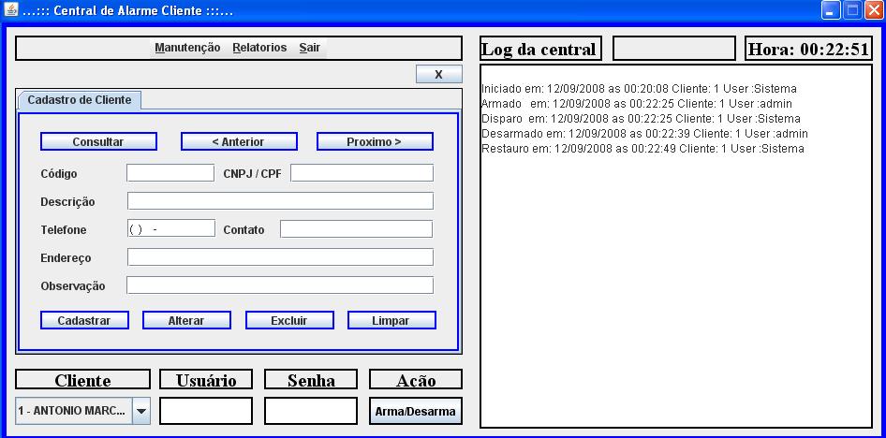Open the Manutenção menu
The height and width of the screenshot is (438, 886).
click(187, 48)
